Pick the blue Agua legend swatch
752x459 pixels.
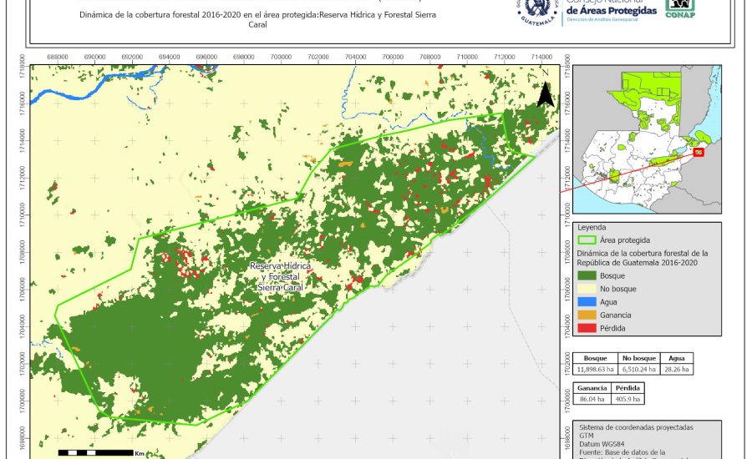pos(587,302)
